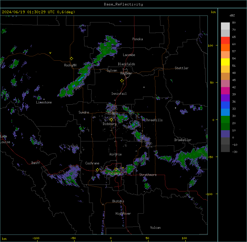Pick the magenta 42 dBZ legend swatch
This screenshot has width=247, height=242.
point(225,91)
